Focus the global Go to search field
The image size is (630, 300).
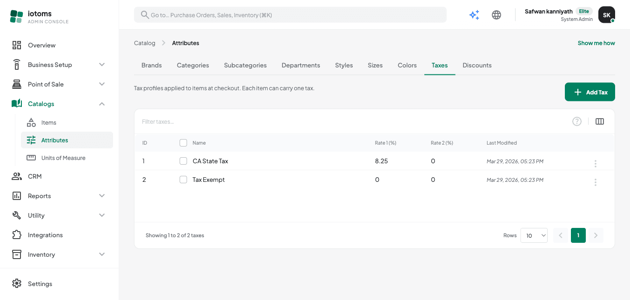point(290,15)
